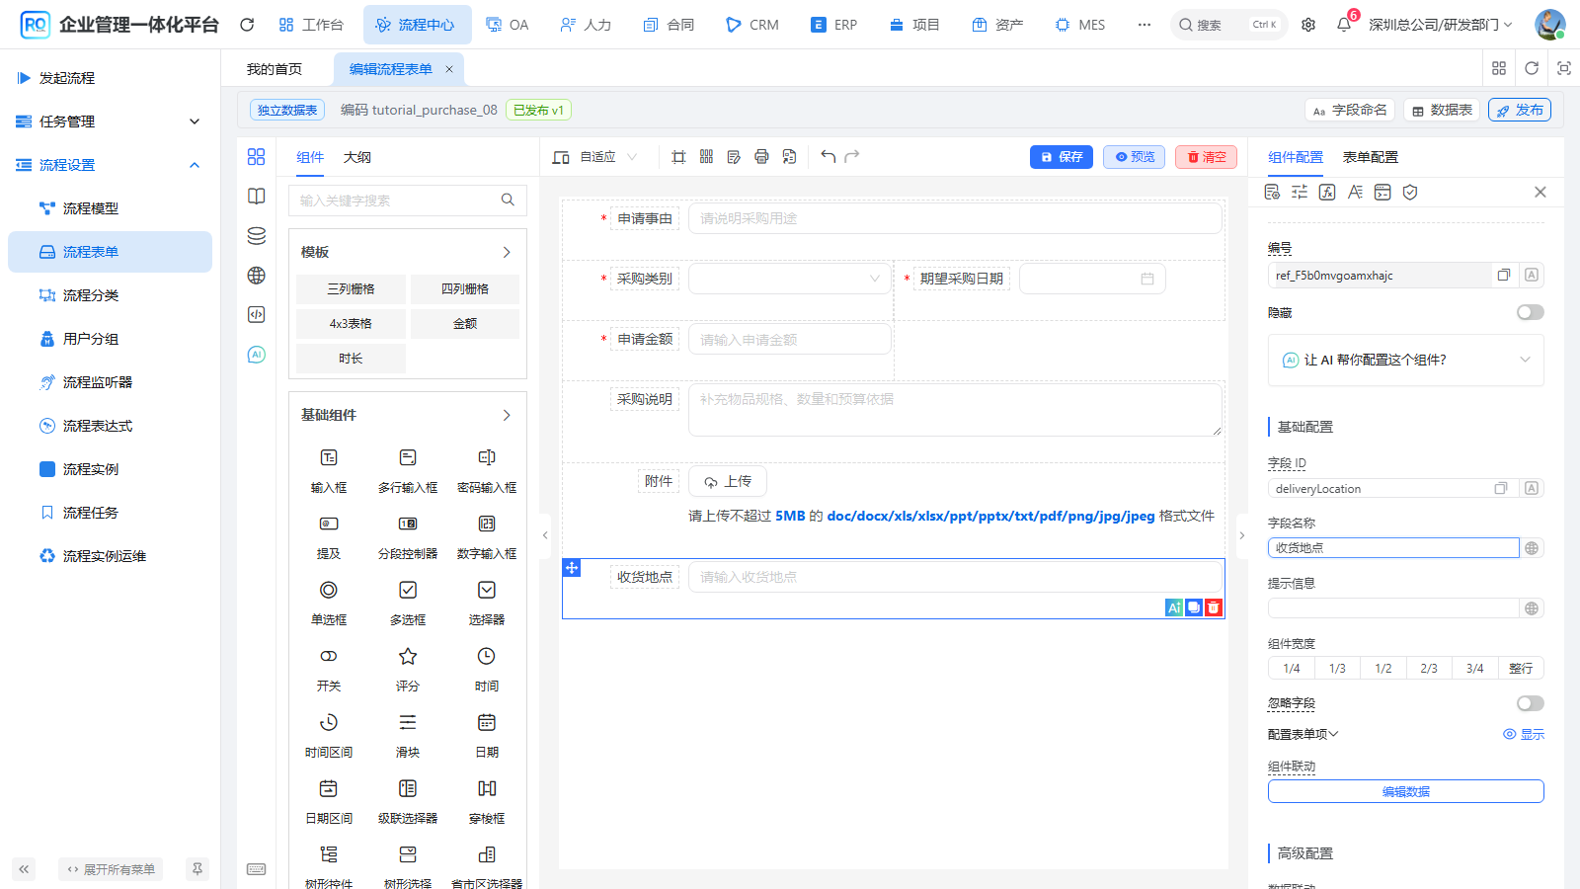Select the 1/4 component width option

pyautogui.click(x=1292, y=669)
